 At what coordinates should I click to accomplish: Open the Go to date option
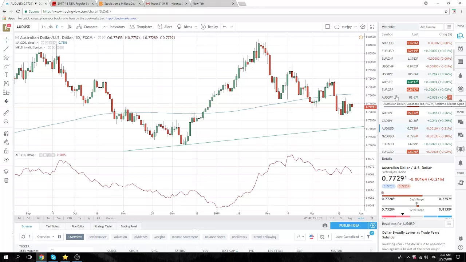click(111, 218)
